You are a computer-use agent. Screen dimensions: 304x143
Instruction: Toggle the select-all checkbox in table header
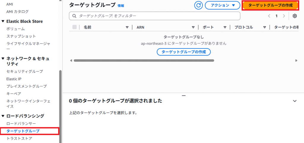click(x=75, y=27)
